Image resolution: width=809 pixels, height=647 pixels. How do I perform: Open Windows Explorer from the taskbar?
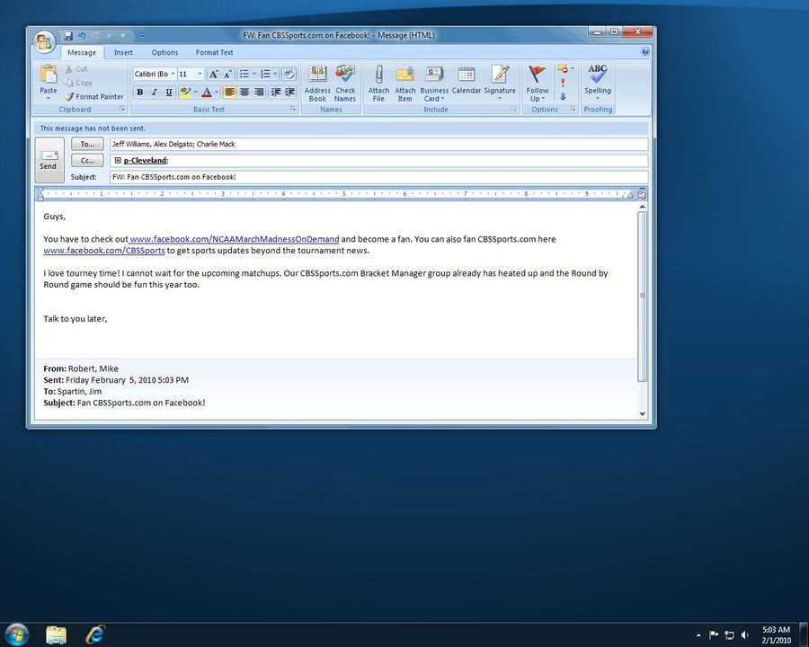(57, 634)
